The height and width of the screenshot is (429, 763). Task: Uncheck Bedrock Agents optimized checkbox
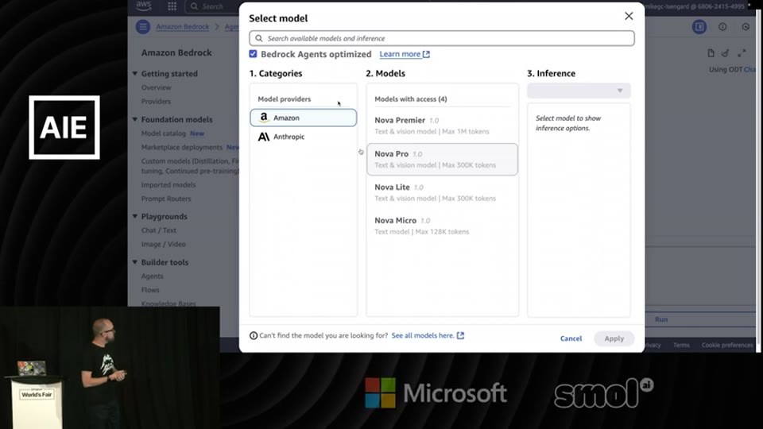coord(253,54)
